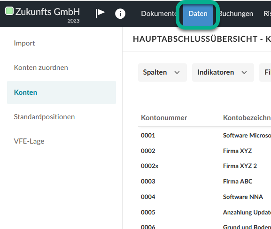Select account number 0005
271x229 pixels.
tap(148, 213)
